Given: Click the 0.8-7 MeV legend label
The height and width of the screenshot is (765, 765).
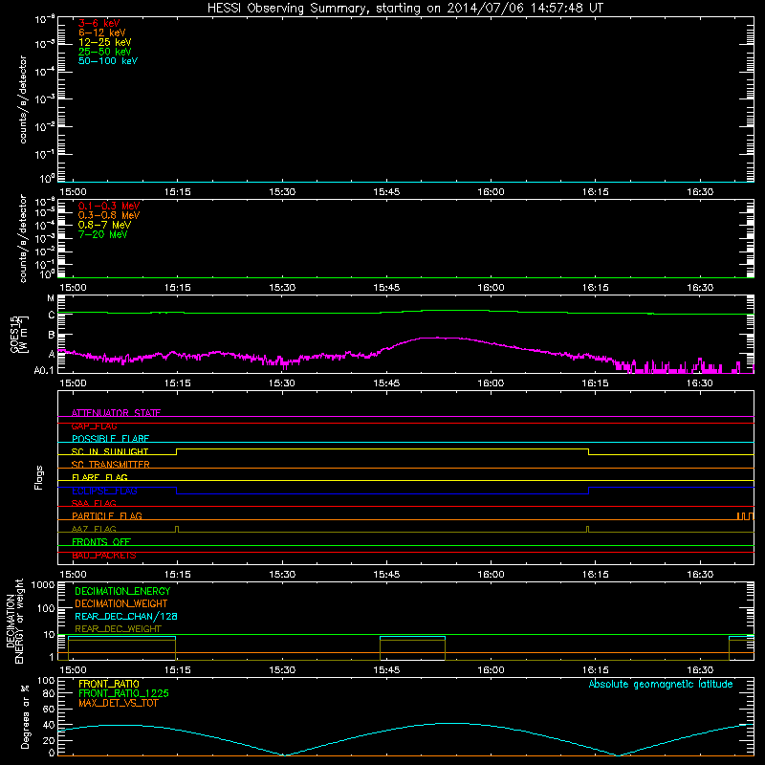Looking at the screenshot, I should coord(104,225).
